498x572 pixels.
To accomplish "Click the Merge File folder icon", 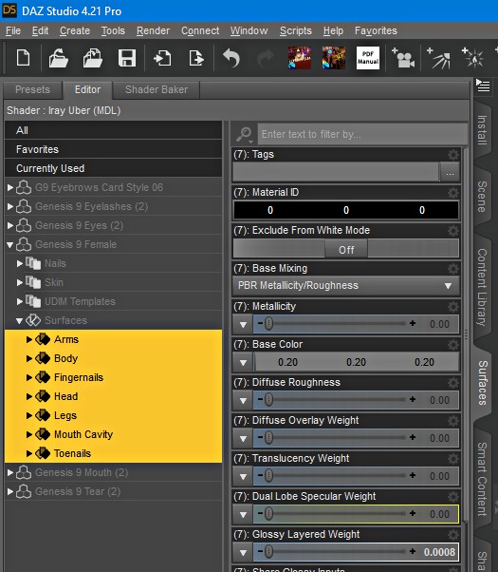I will [93, 58].
